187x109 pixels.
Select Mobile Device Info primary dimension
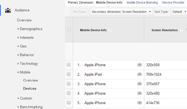(109, 2)
